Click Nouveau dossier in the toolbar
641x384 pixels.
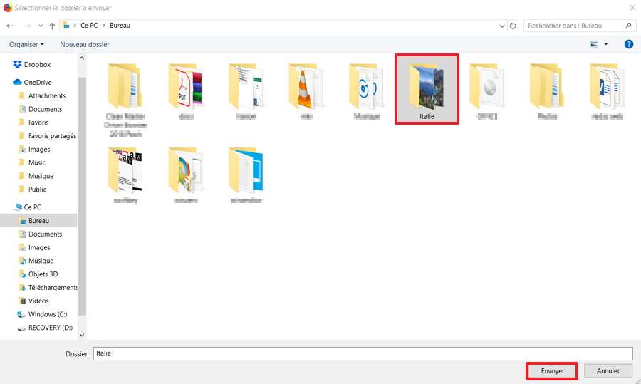tap(85, 44)
